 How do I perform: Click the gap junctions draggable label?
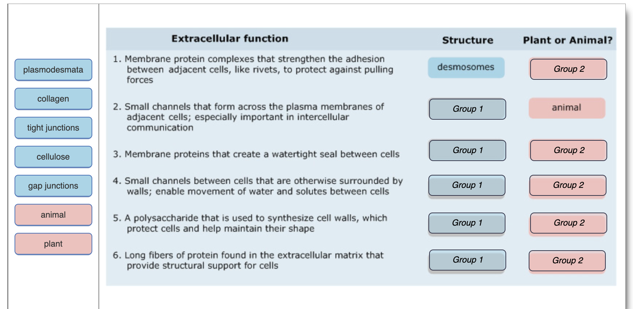point(53,186)
